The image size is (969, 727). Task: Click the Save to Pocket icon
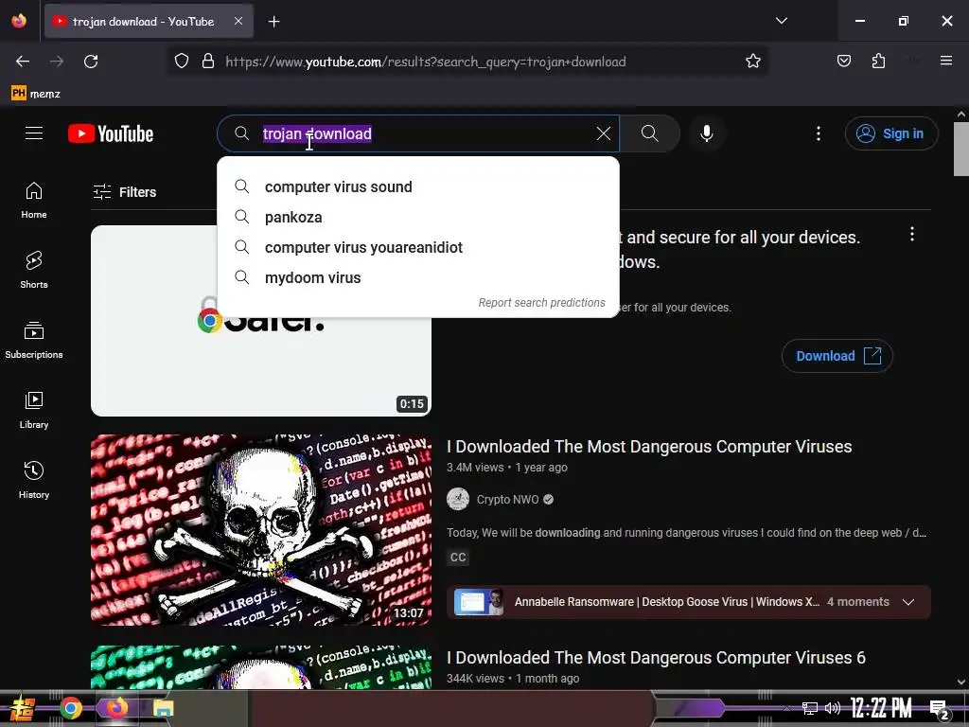pyautogui.click(x=843, y=61)
